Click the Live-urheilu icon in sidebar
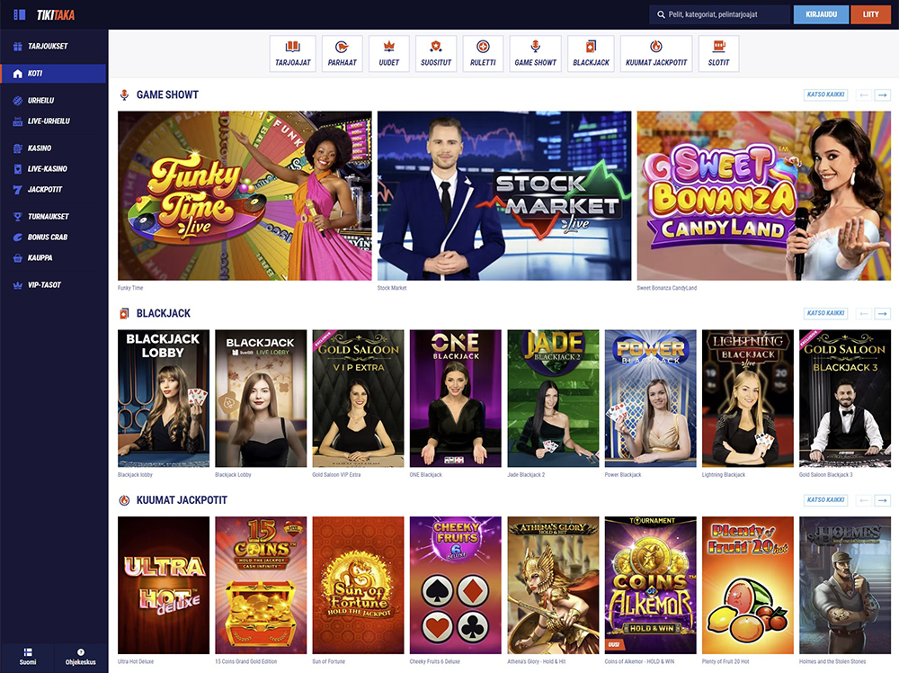The height and width of the screenshot is (673, 899). coord(18,121)
